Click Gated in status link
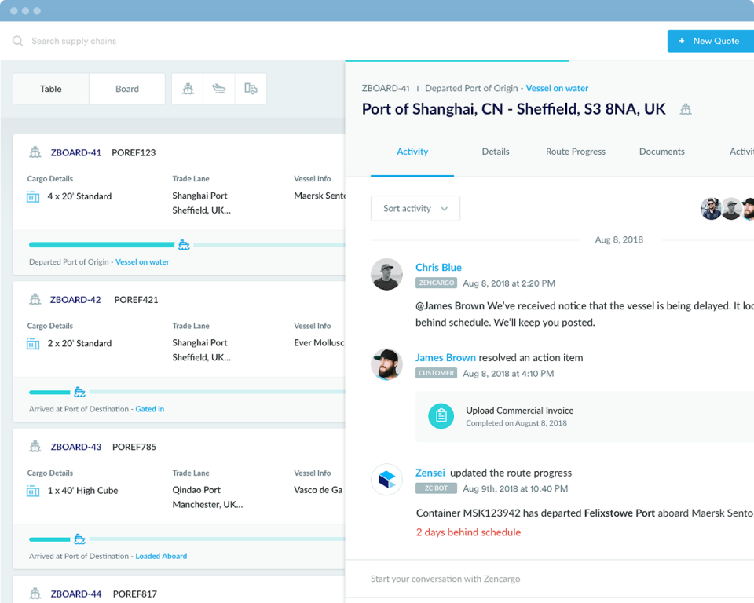 (149, 409)
